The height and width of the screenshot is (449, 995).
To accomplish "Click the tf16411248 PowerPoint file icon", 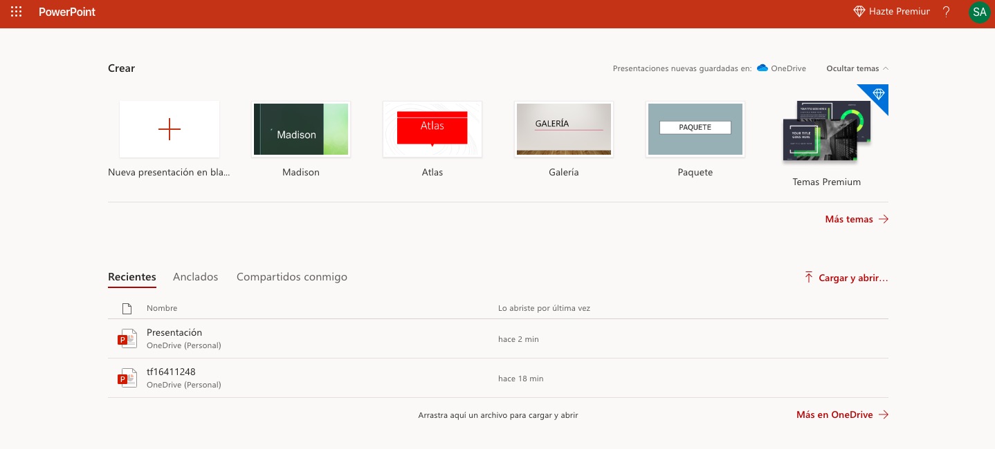I will pos(127,378).
